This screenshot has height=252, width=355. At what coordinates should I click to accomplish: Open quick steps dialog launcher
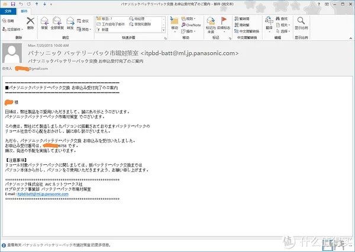coord(165,39)
